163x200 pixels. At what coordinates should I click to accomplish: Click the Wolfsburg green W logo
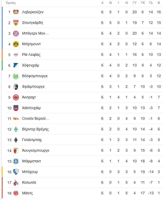pyautogui.click(x=16, y=76)
